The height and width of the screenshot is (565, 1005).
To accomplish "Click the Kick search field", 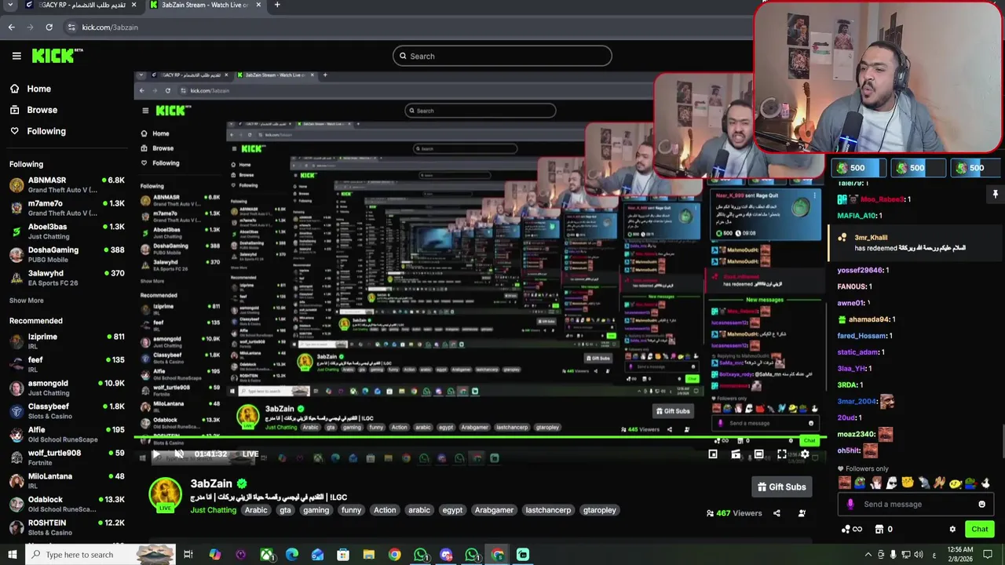I will (502, 56).
